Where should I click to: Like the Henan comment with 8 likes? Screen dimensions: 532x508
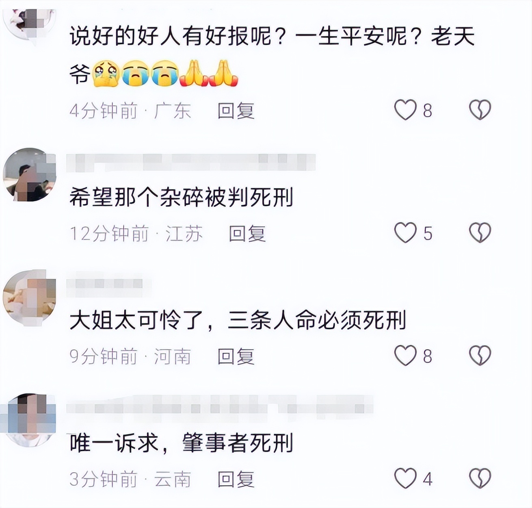click(405, 356)
